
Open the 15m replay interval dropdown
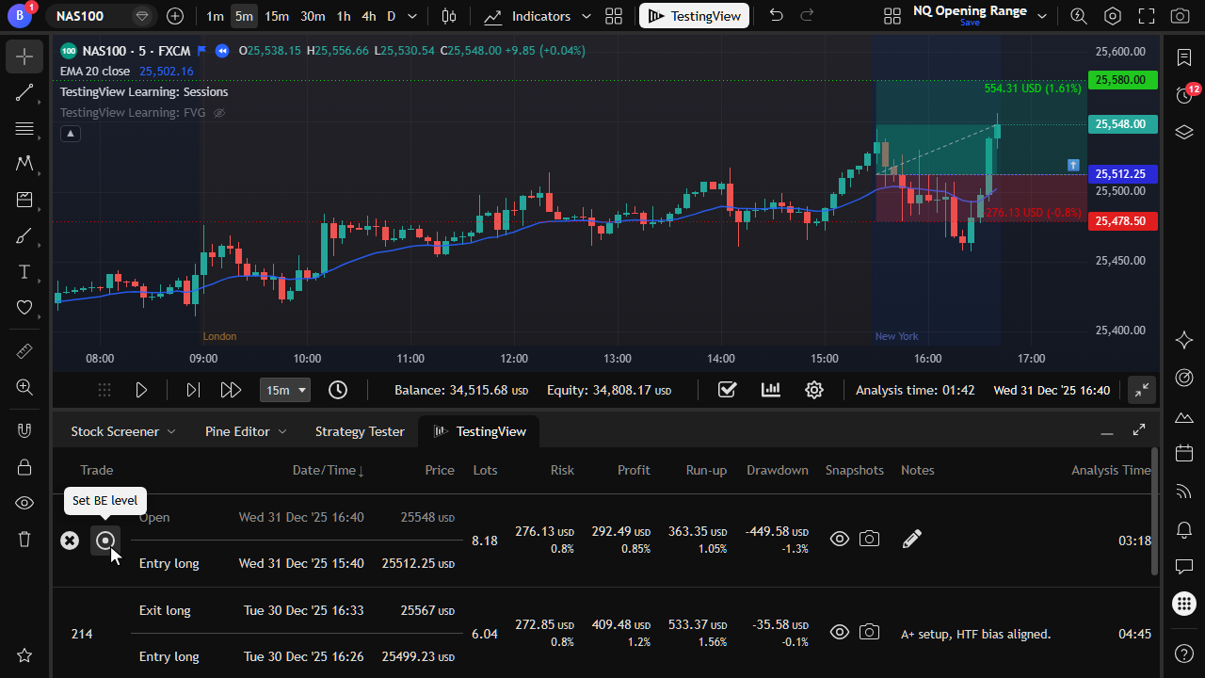[285, 390]
